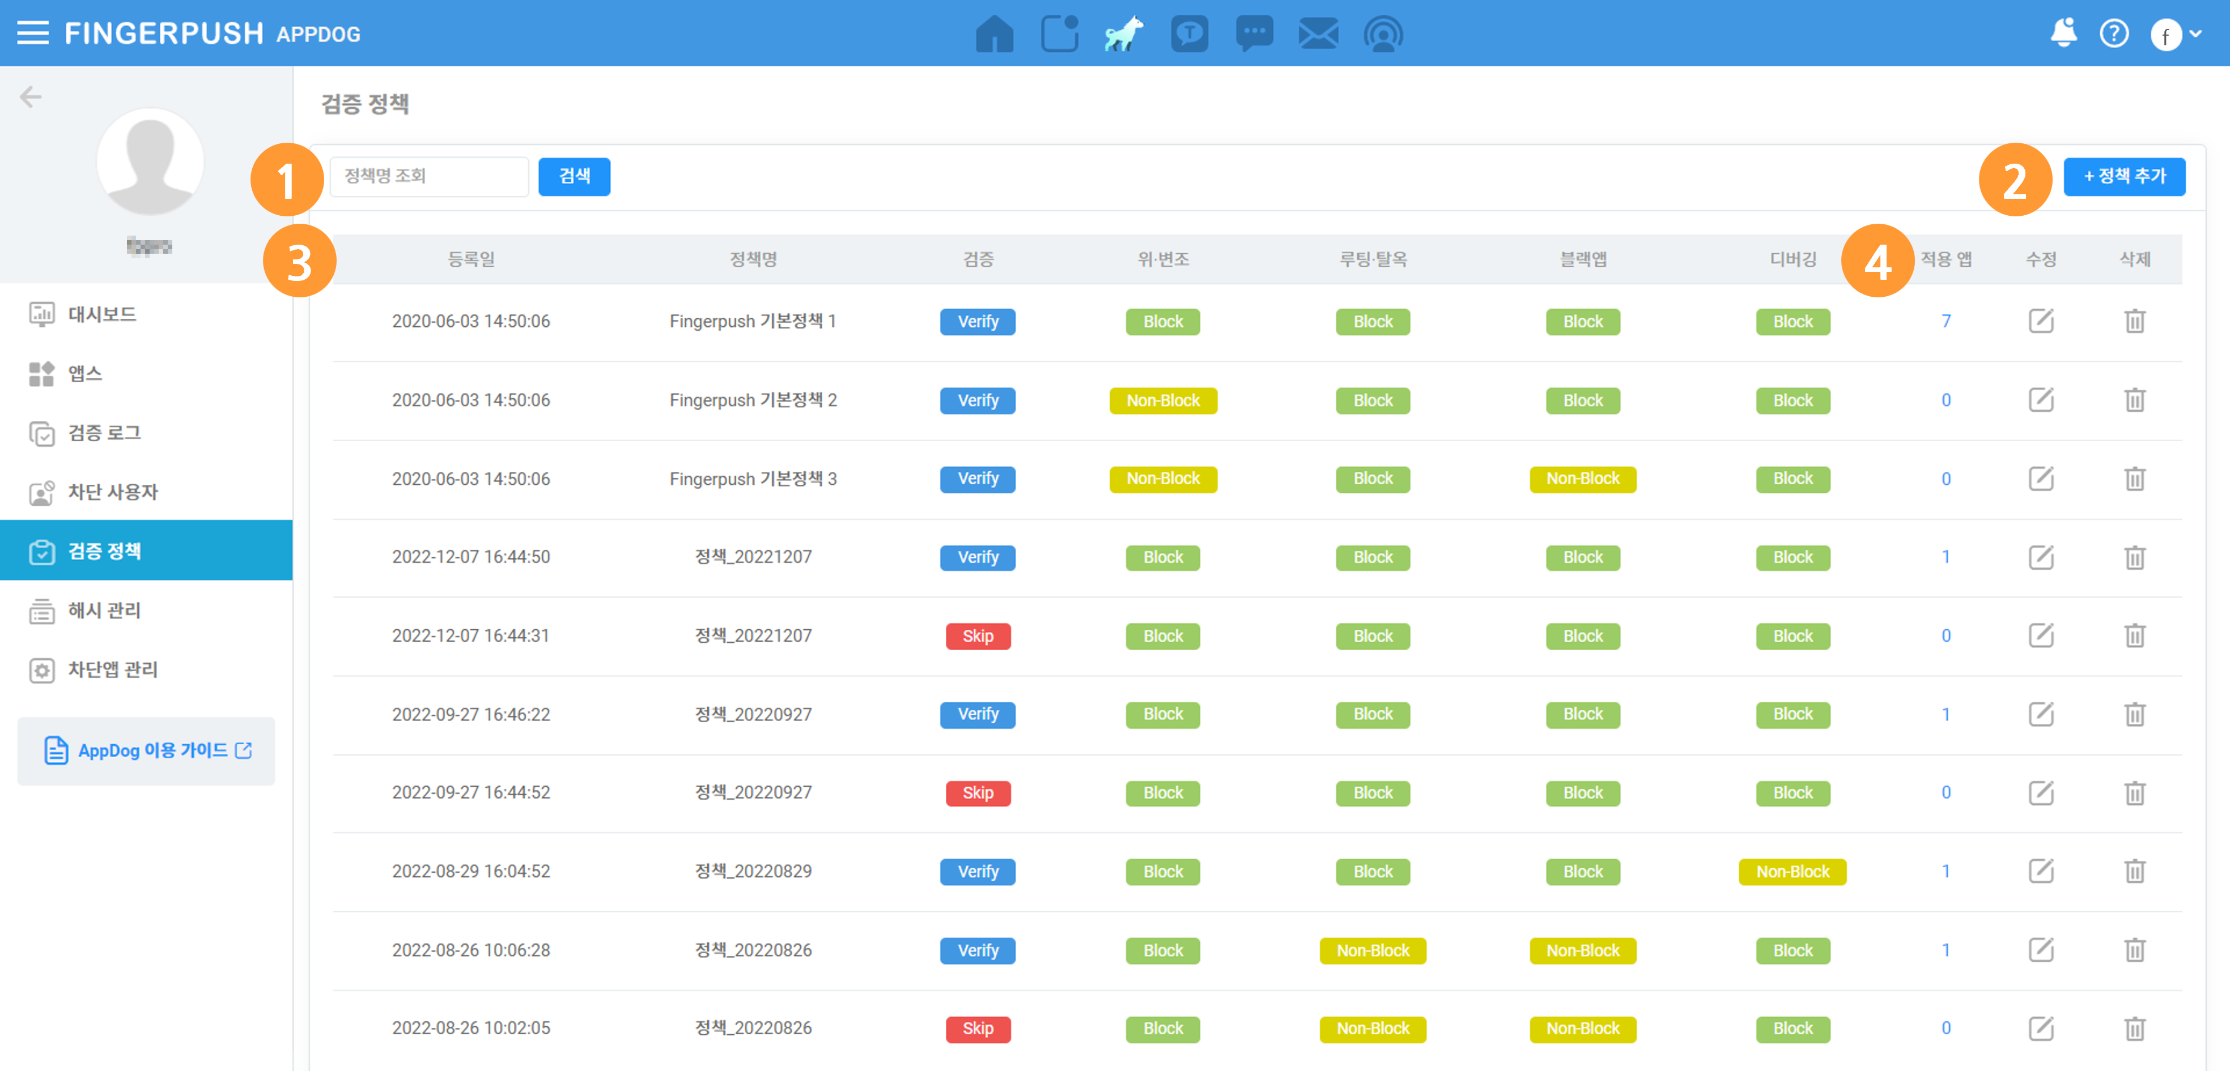Click the + 정책 추가 button
Viewport: 2230px width, 1071px height.
(x=2123, y=177)
